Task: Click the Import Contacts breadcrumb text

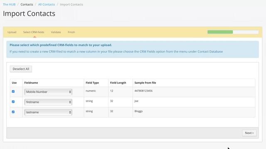Action: click(x=71, y=5)
